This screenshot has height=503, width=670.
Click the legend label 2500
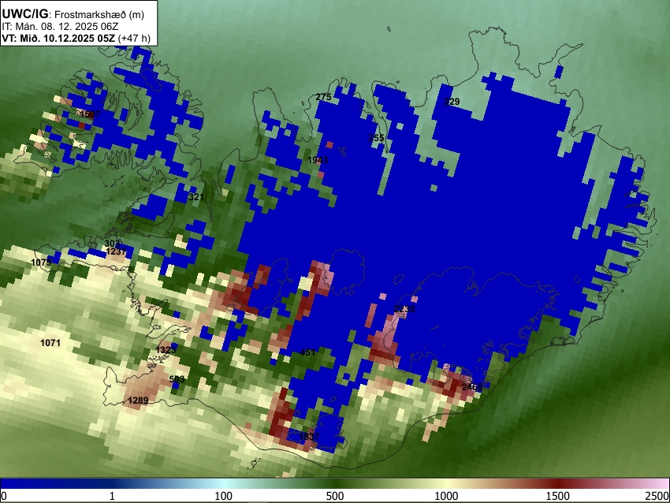coord(657,496)
